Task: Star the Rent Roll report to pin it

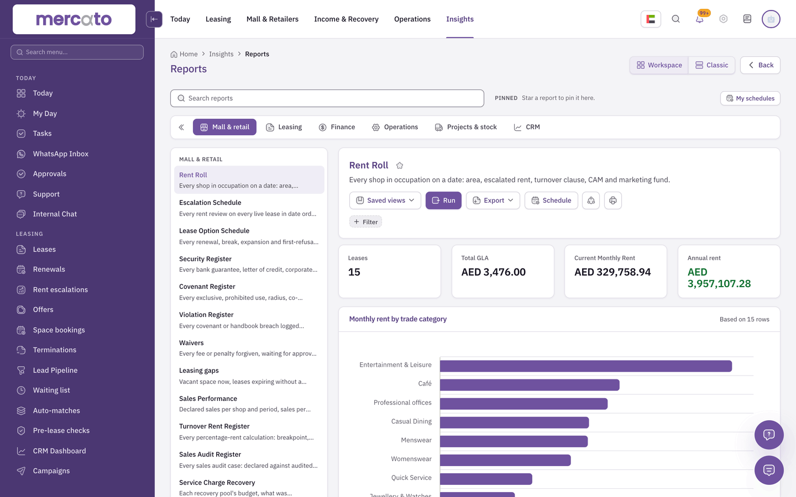Action: (400, 166)
